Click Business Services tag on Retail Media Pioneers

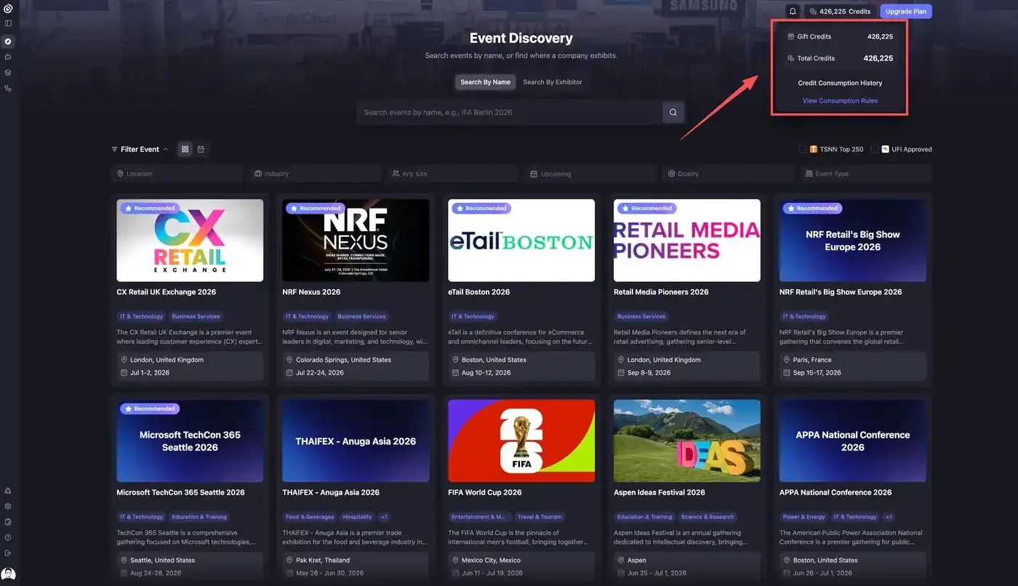(641, 316)
